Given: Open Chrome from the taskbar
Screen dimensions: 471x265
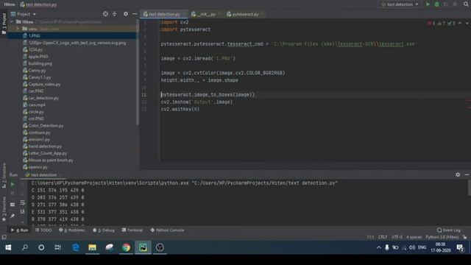Looking at the screenshot, I should [x=126, y=247].
